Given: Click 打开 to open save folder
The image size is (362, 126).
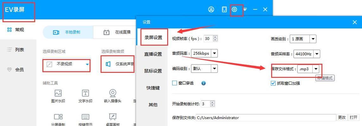Looking at the screenshot, I should [353, 117].
